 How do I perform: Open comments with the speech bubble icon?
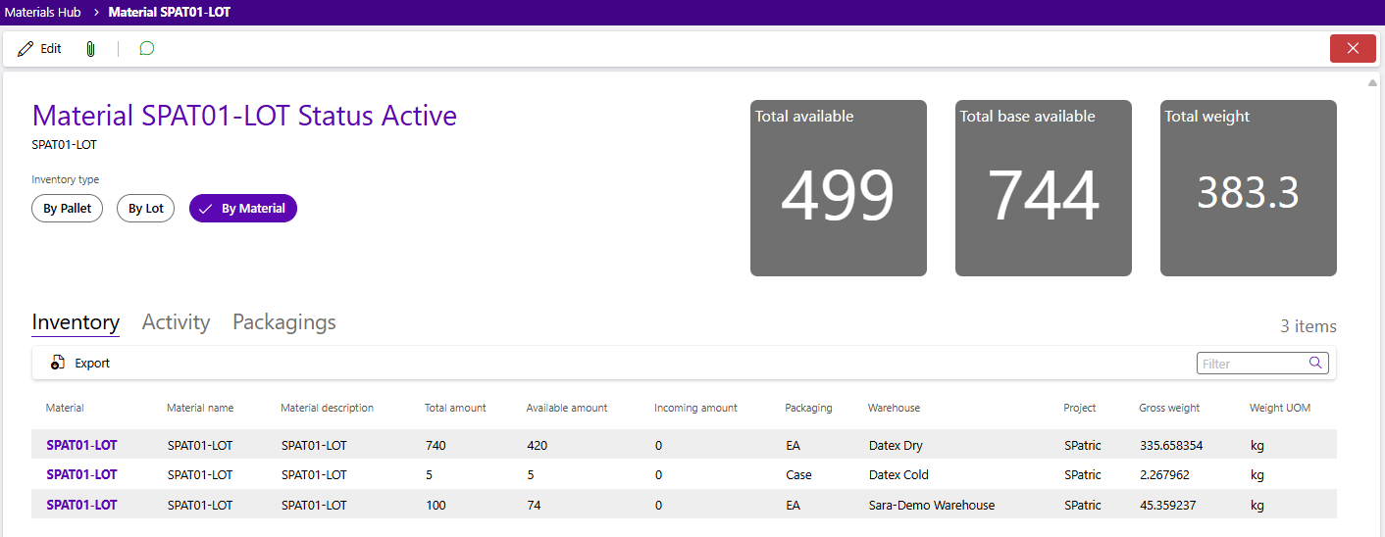pyautogui.click(x=147, y=49)
